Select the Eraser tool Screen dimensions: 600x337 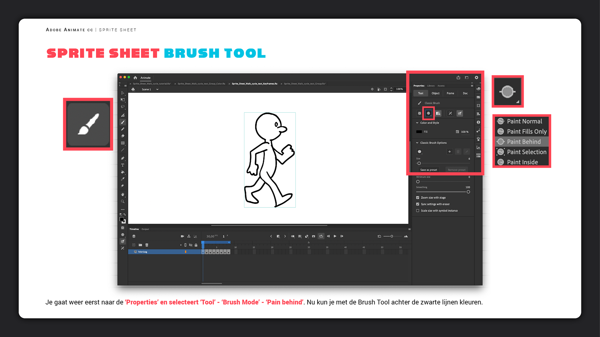[x=123, y=136]
